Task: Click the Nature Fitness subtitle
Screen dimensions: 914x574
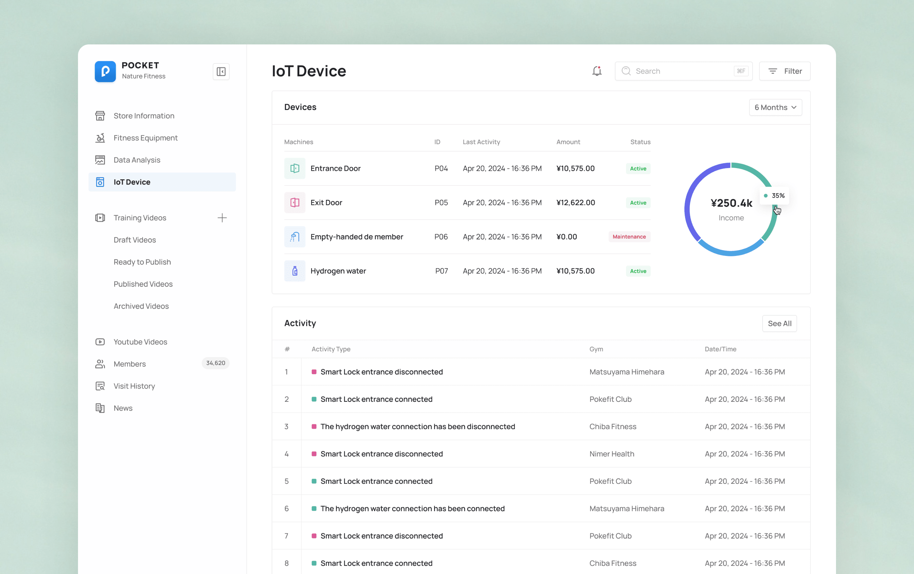Action: (x=143, y=76)
